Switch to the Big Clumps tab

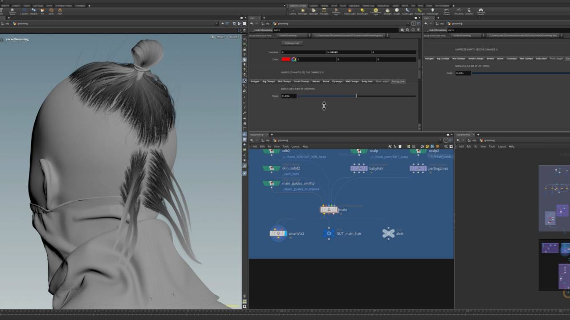pos(269,81)
